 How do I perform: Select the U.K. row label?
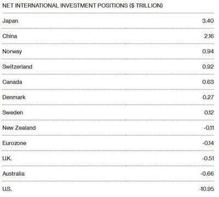coord(7,158)
